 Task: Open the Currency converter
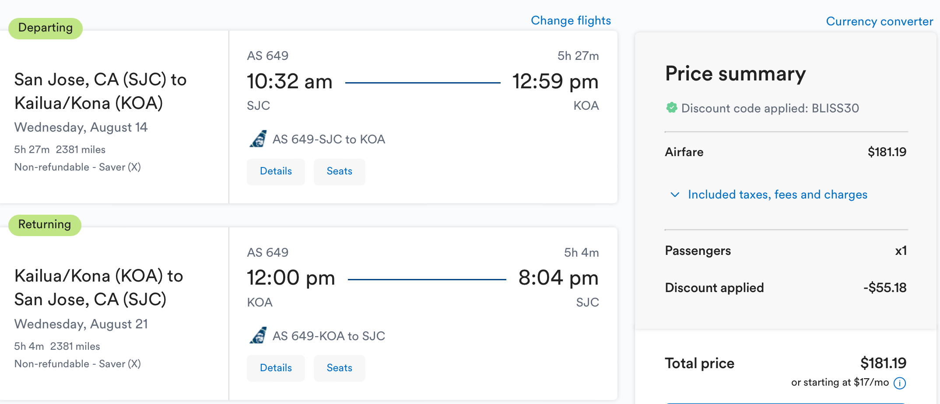coord(879,21)
